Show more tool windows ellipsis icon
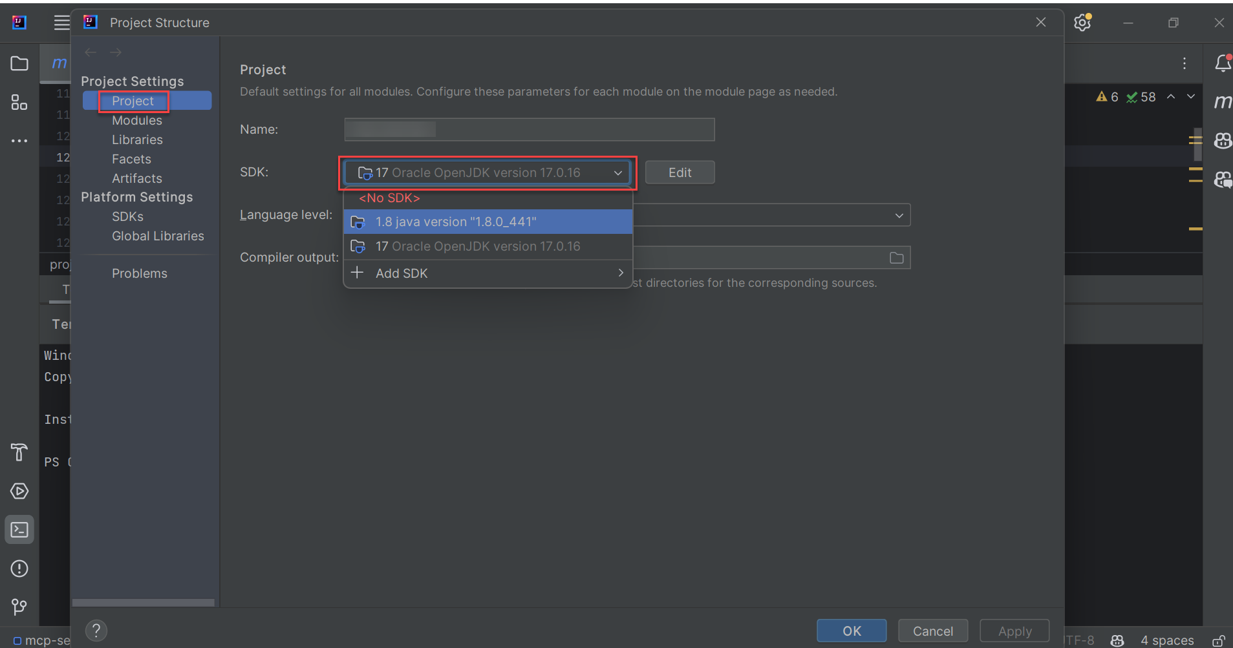 pyautogui.click(x=19, y=141)
